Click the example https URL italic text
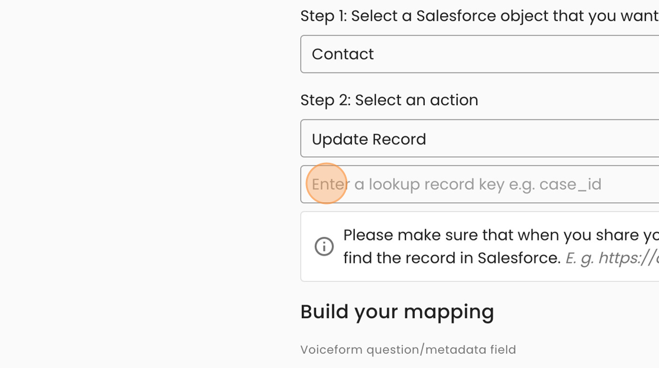 pos(629,257)
